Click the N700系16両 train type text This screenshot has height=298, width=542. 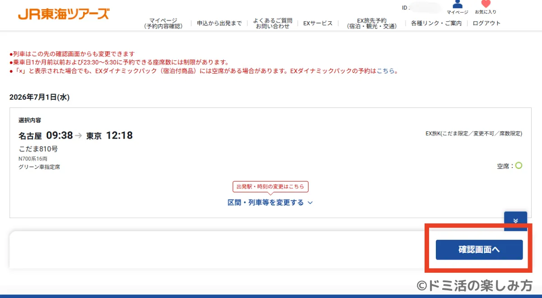point(33,159)
